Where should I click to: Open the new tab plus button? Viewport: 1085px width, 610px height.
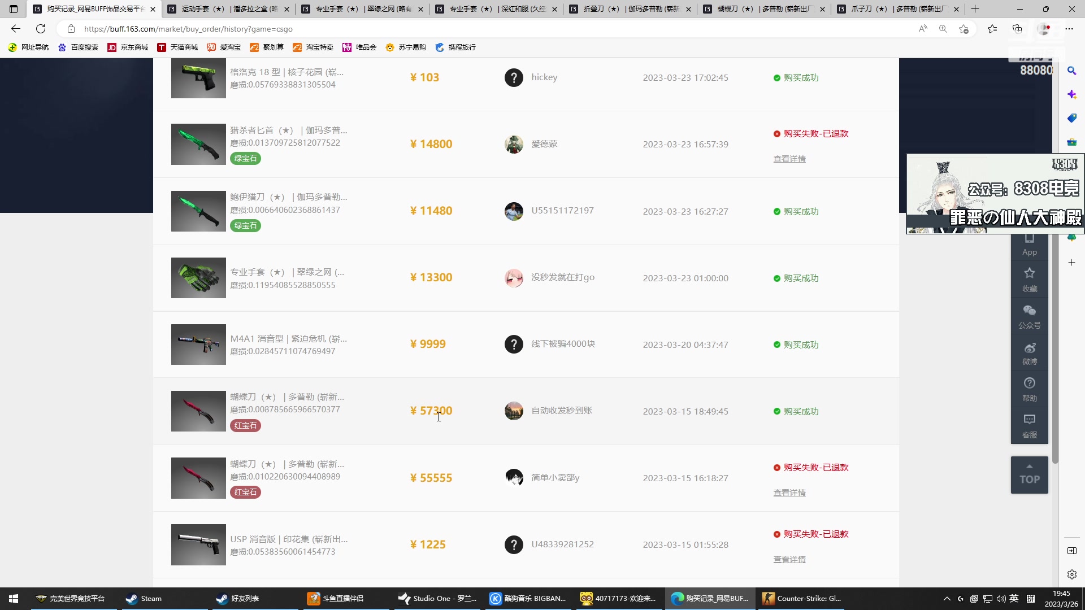coord(975,9)
